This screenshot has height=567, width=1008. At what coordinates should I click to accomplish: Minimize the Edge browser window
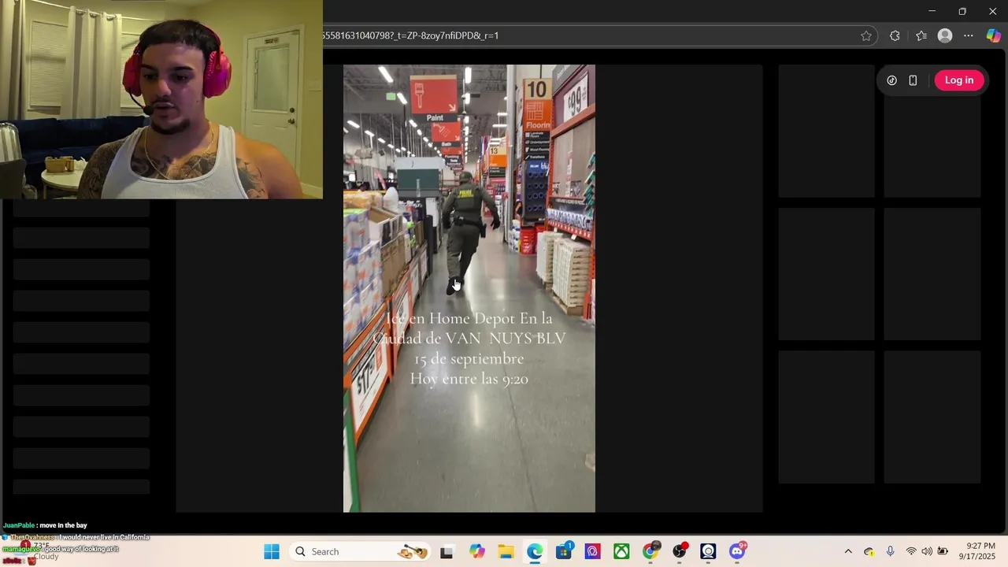point(932,11)
